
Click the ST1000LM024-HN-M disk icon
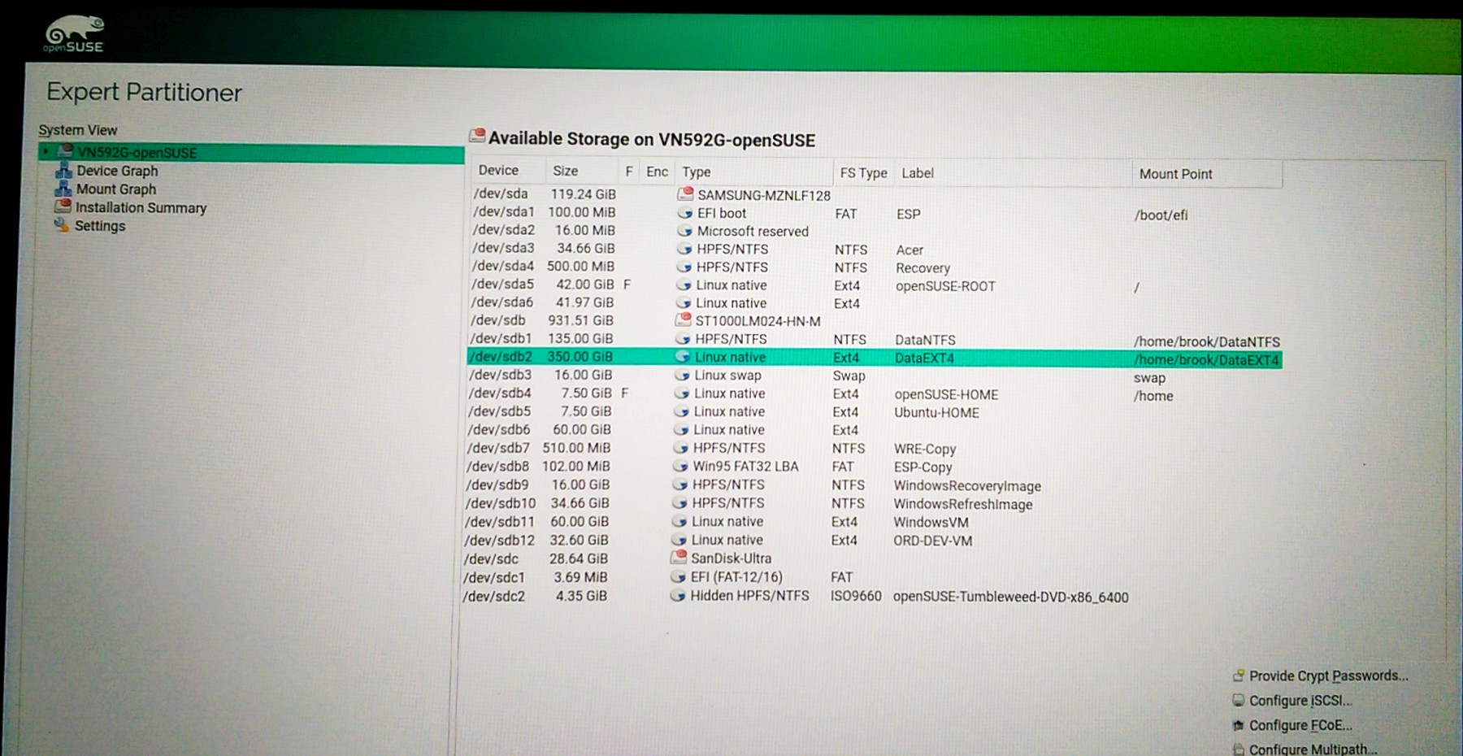(x=684, y=320)
